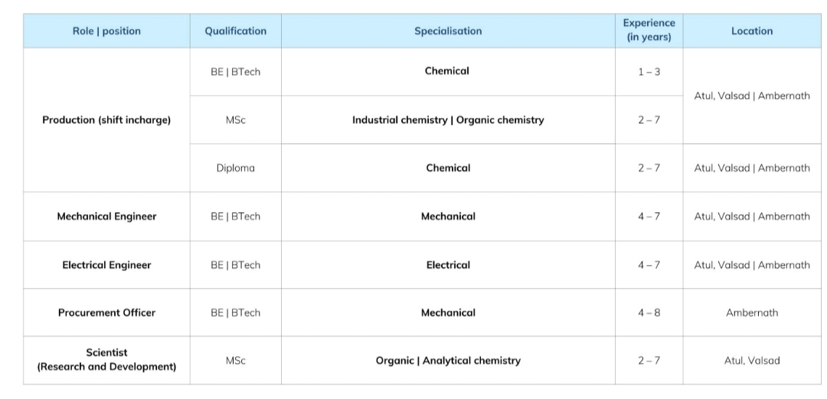Click the "Location" column header
Viewport: 827px width, 399px height.
point(752,31)
